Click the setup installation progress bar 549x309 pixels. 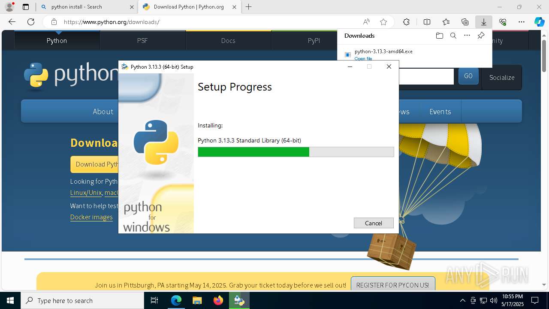(296, 152)
